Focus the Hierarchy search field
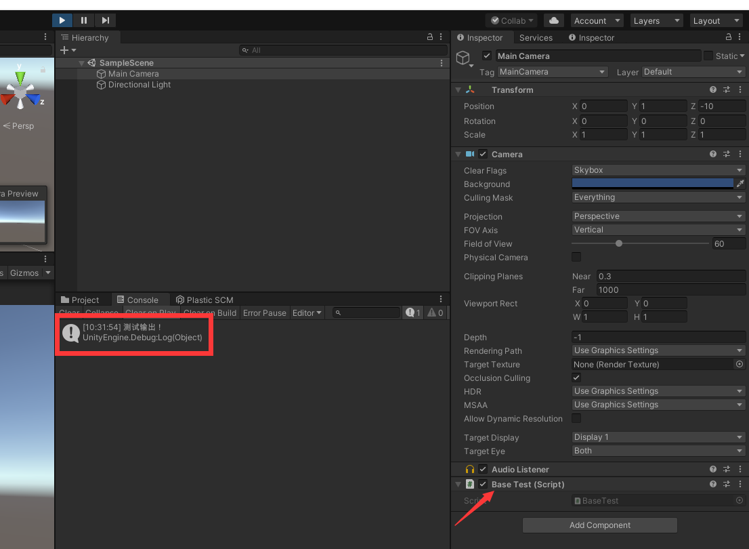This screenshot has height=549, width=749. pyautogui.click(x=343, y=50)
